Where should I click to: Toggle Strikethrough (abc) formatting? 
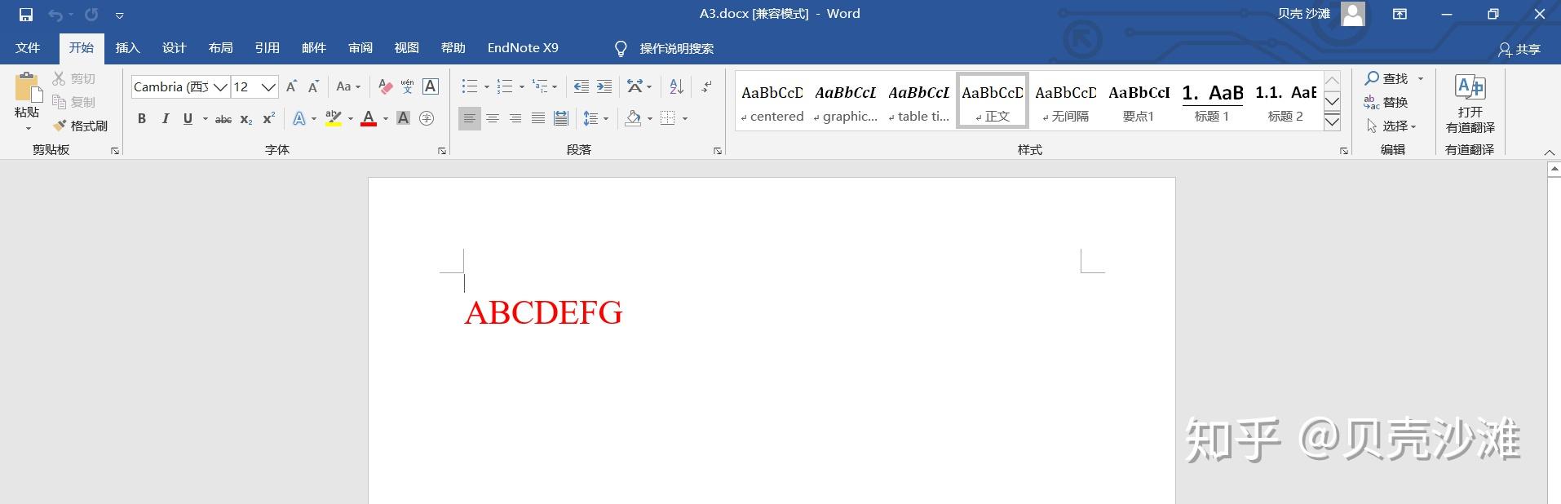tap(223, 119)
